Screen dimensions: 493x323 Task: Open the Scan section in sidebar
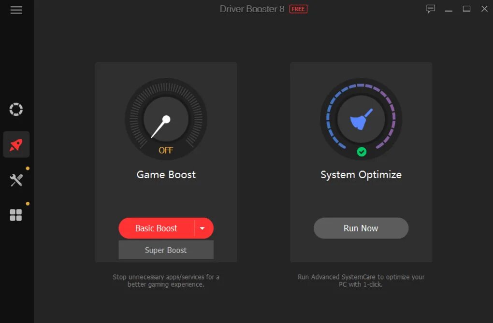pyautogui.click(x=16, y=109)
